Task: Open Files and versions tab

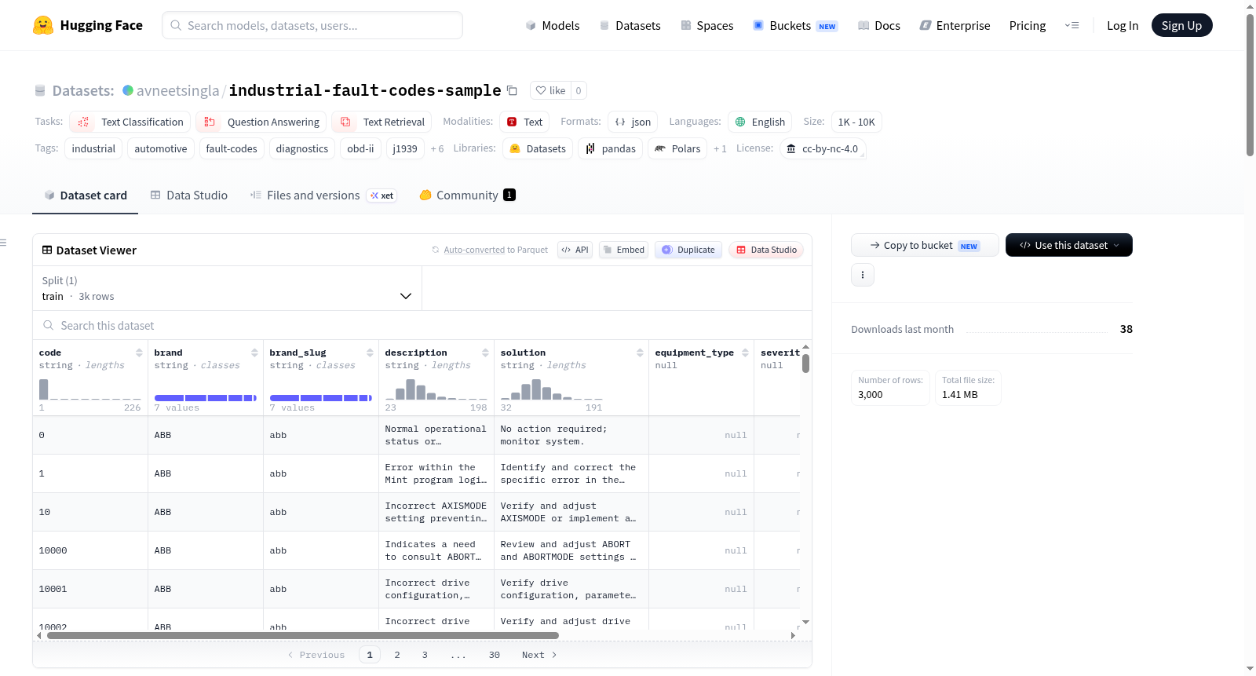Action: click(323, 195)
